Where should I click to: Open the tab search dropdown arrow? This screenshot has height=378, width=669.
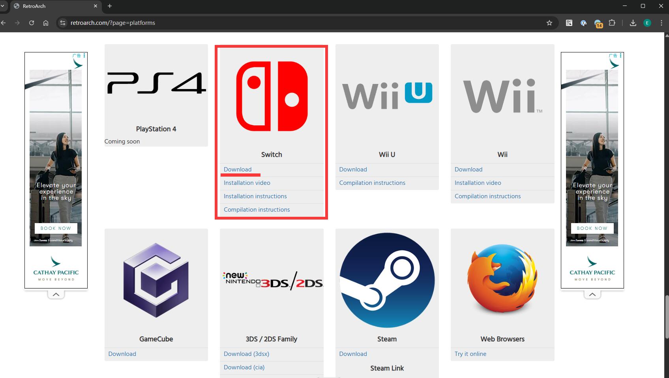[x=3, y=6]
